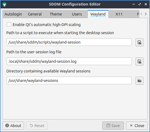This screenshot has height=132, width=150.
Task: Click the About button
Action: 13,126
